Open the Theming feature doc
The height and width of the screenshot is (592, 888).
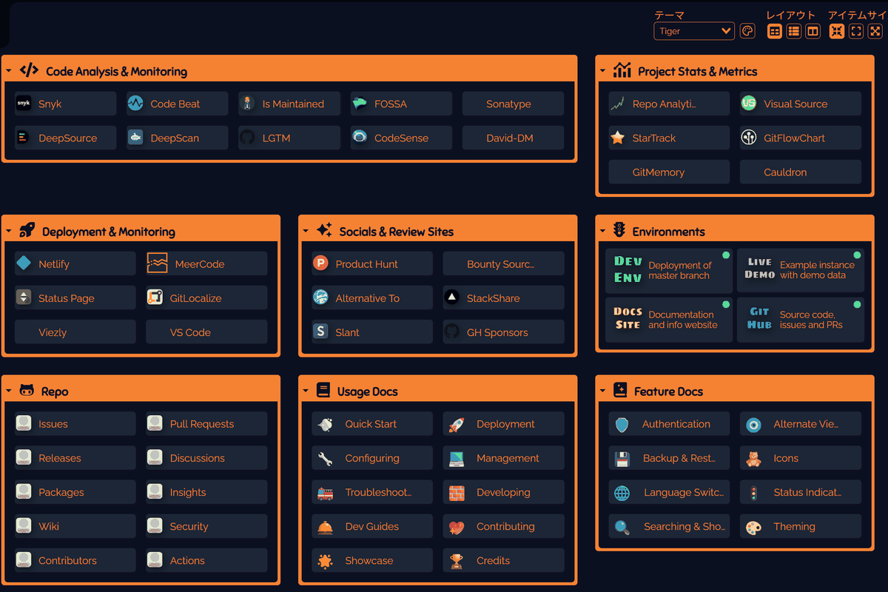800,526
